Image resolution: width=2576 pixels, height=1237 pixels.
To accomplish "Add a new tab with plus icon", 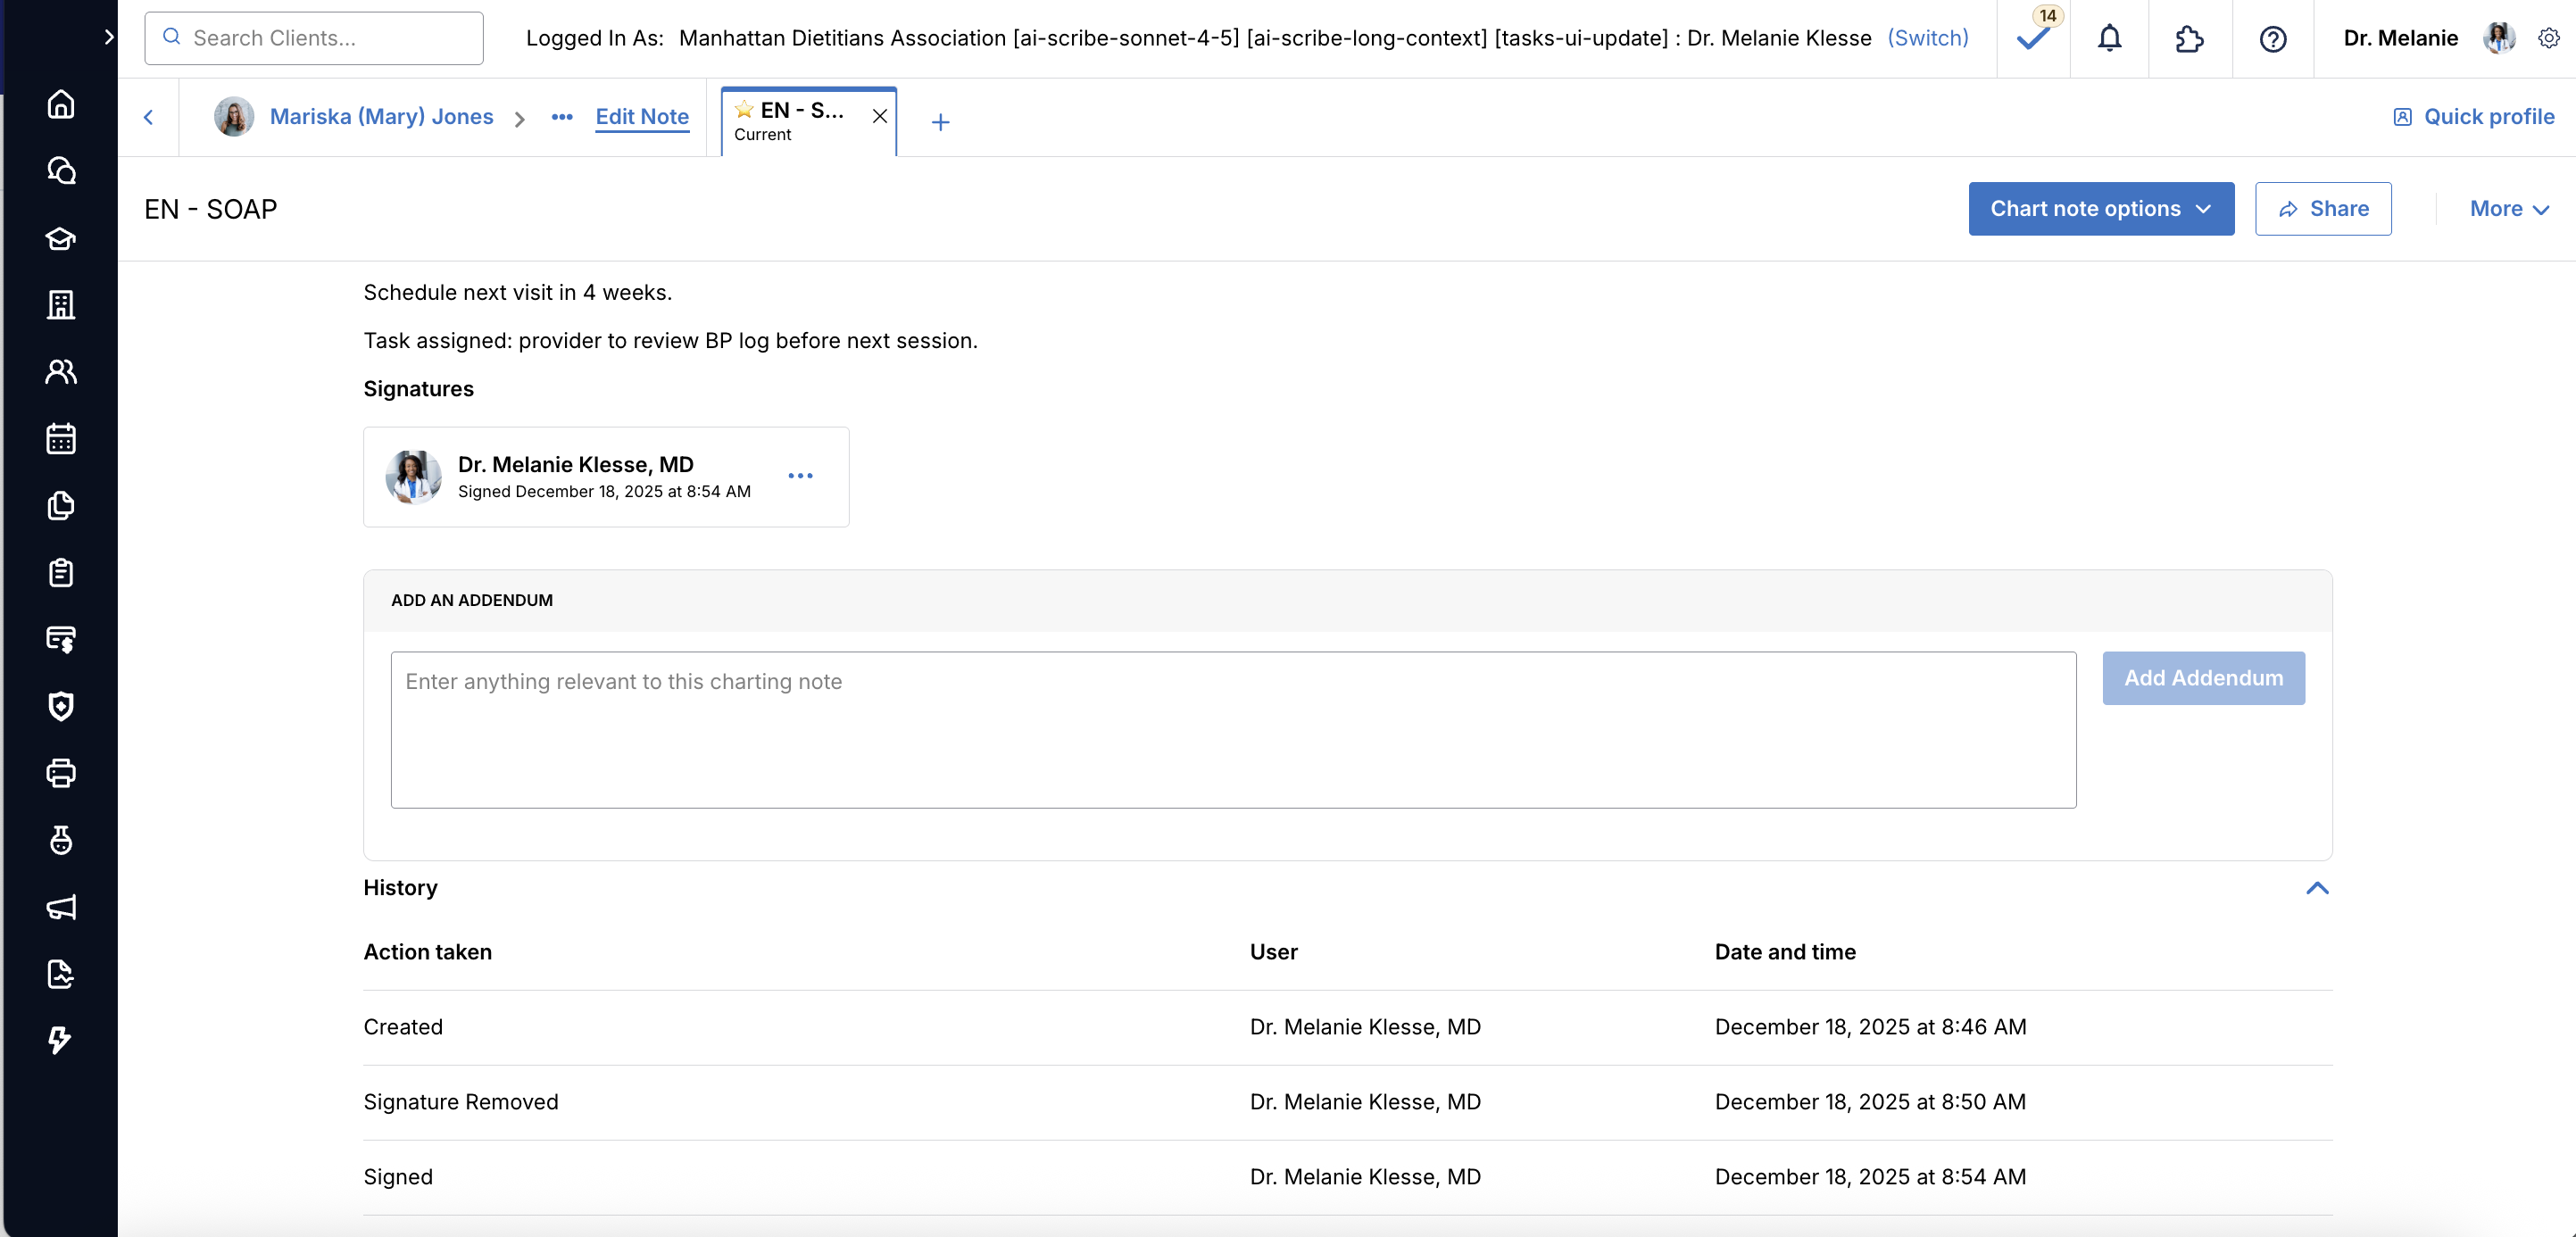I will (939, 122).
